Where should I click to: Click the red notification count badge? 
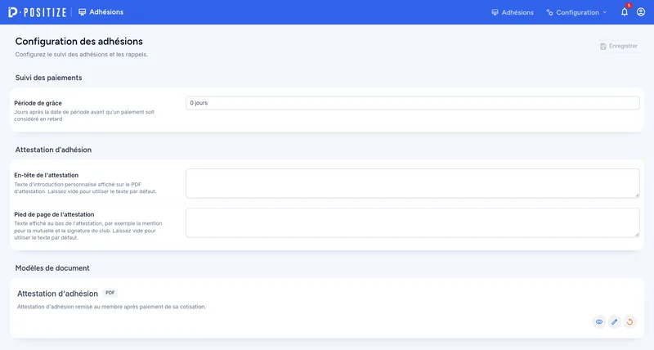[x=629, y=6]
